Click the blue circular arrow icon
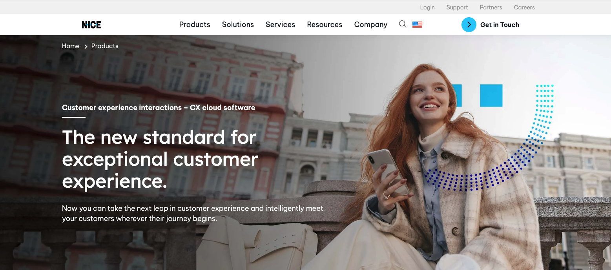 click(x=469, y=25)
